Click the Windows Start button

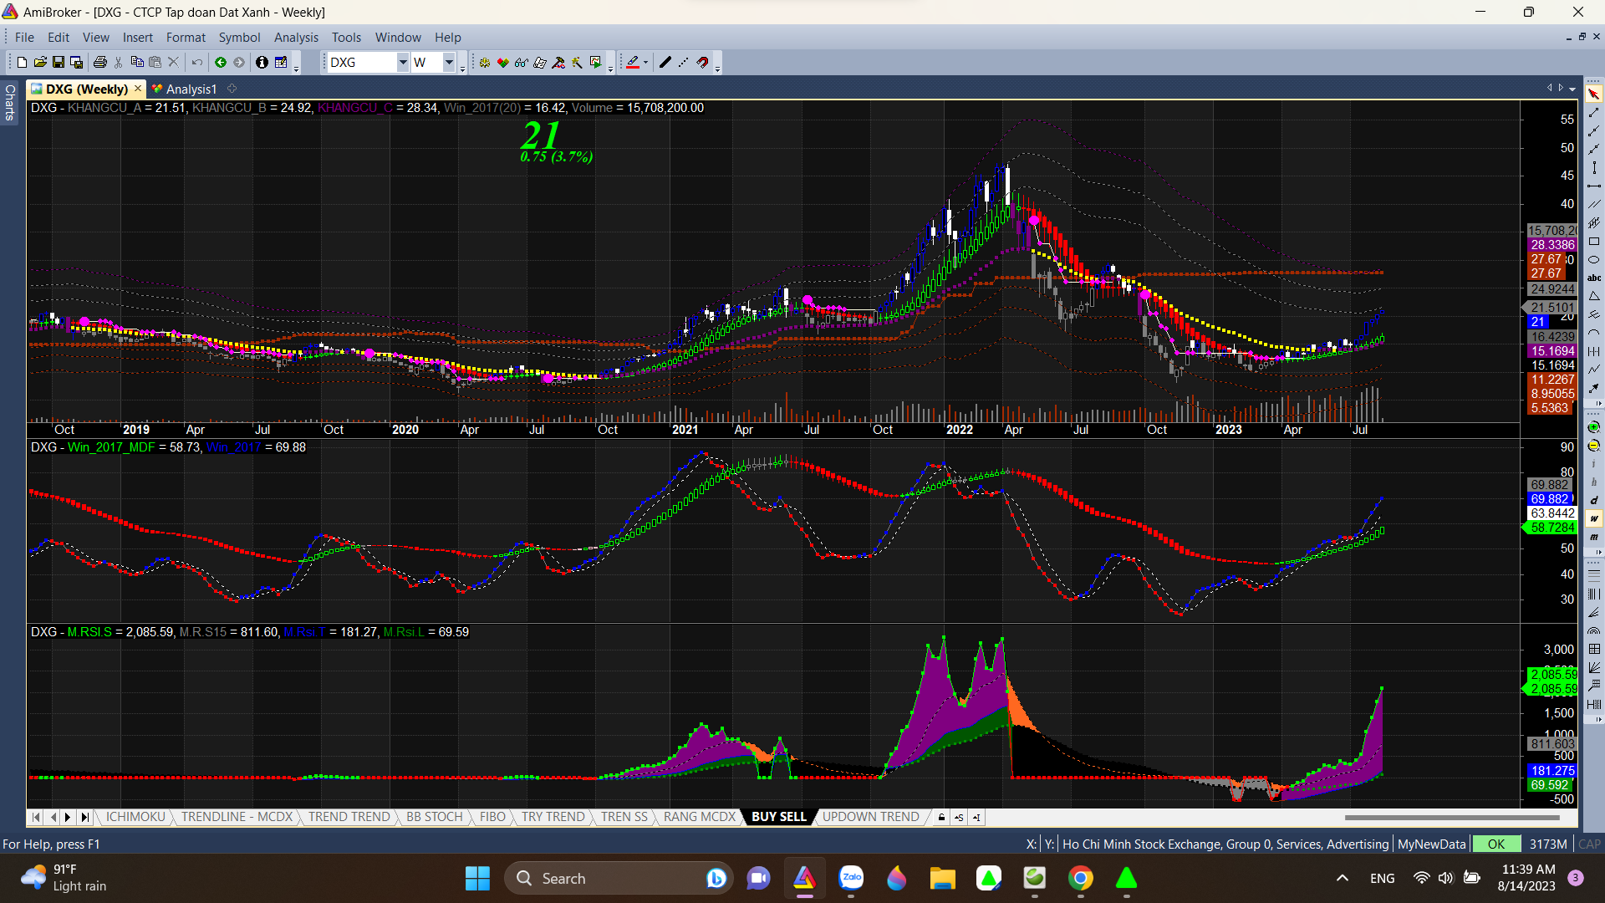[477, 879]
